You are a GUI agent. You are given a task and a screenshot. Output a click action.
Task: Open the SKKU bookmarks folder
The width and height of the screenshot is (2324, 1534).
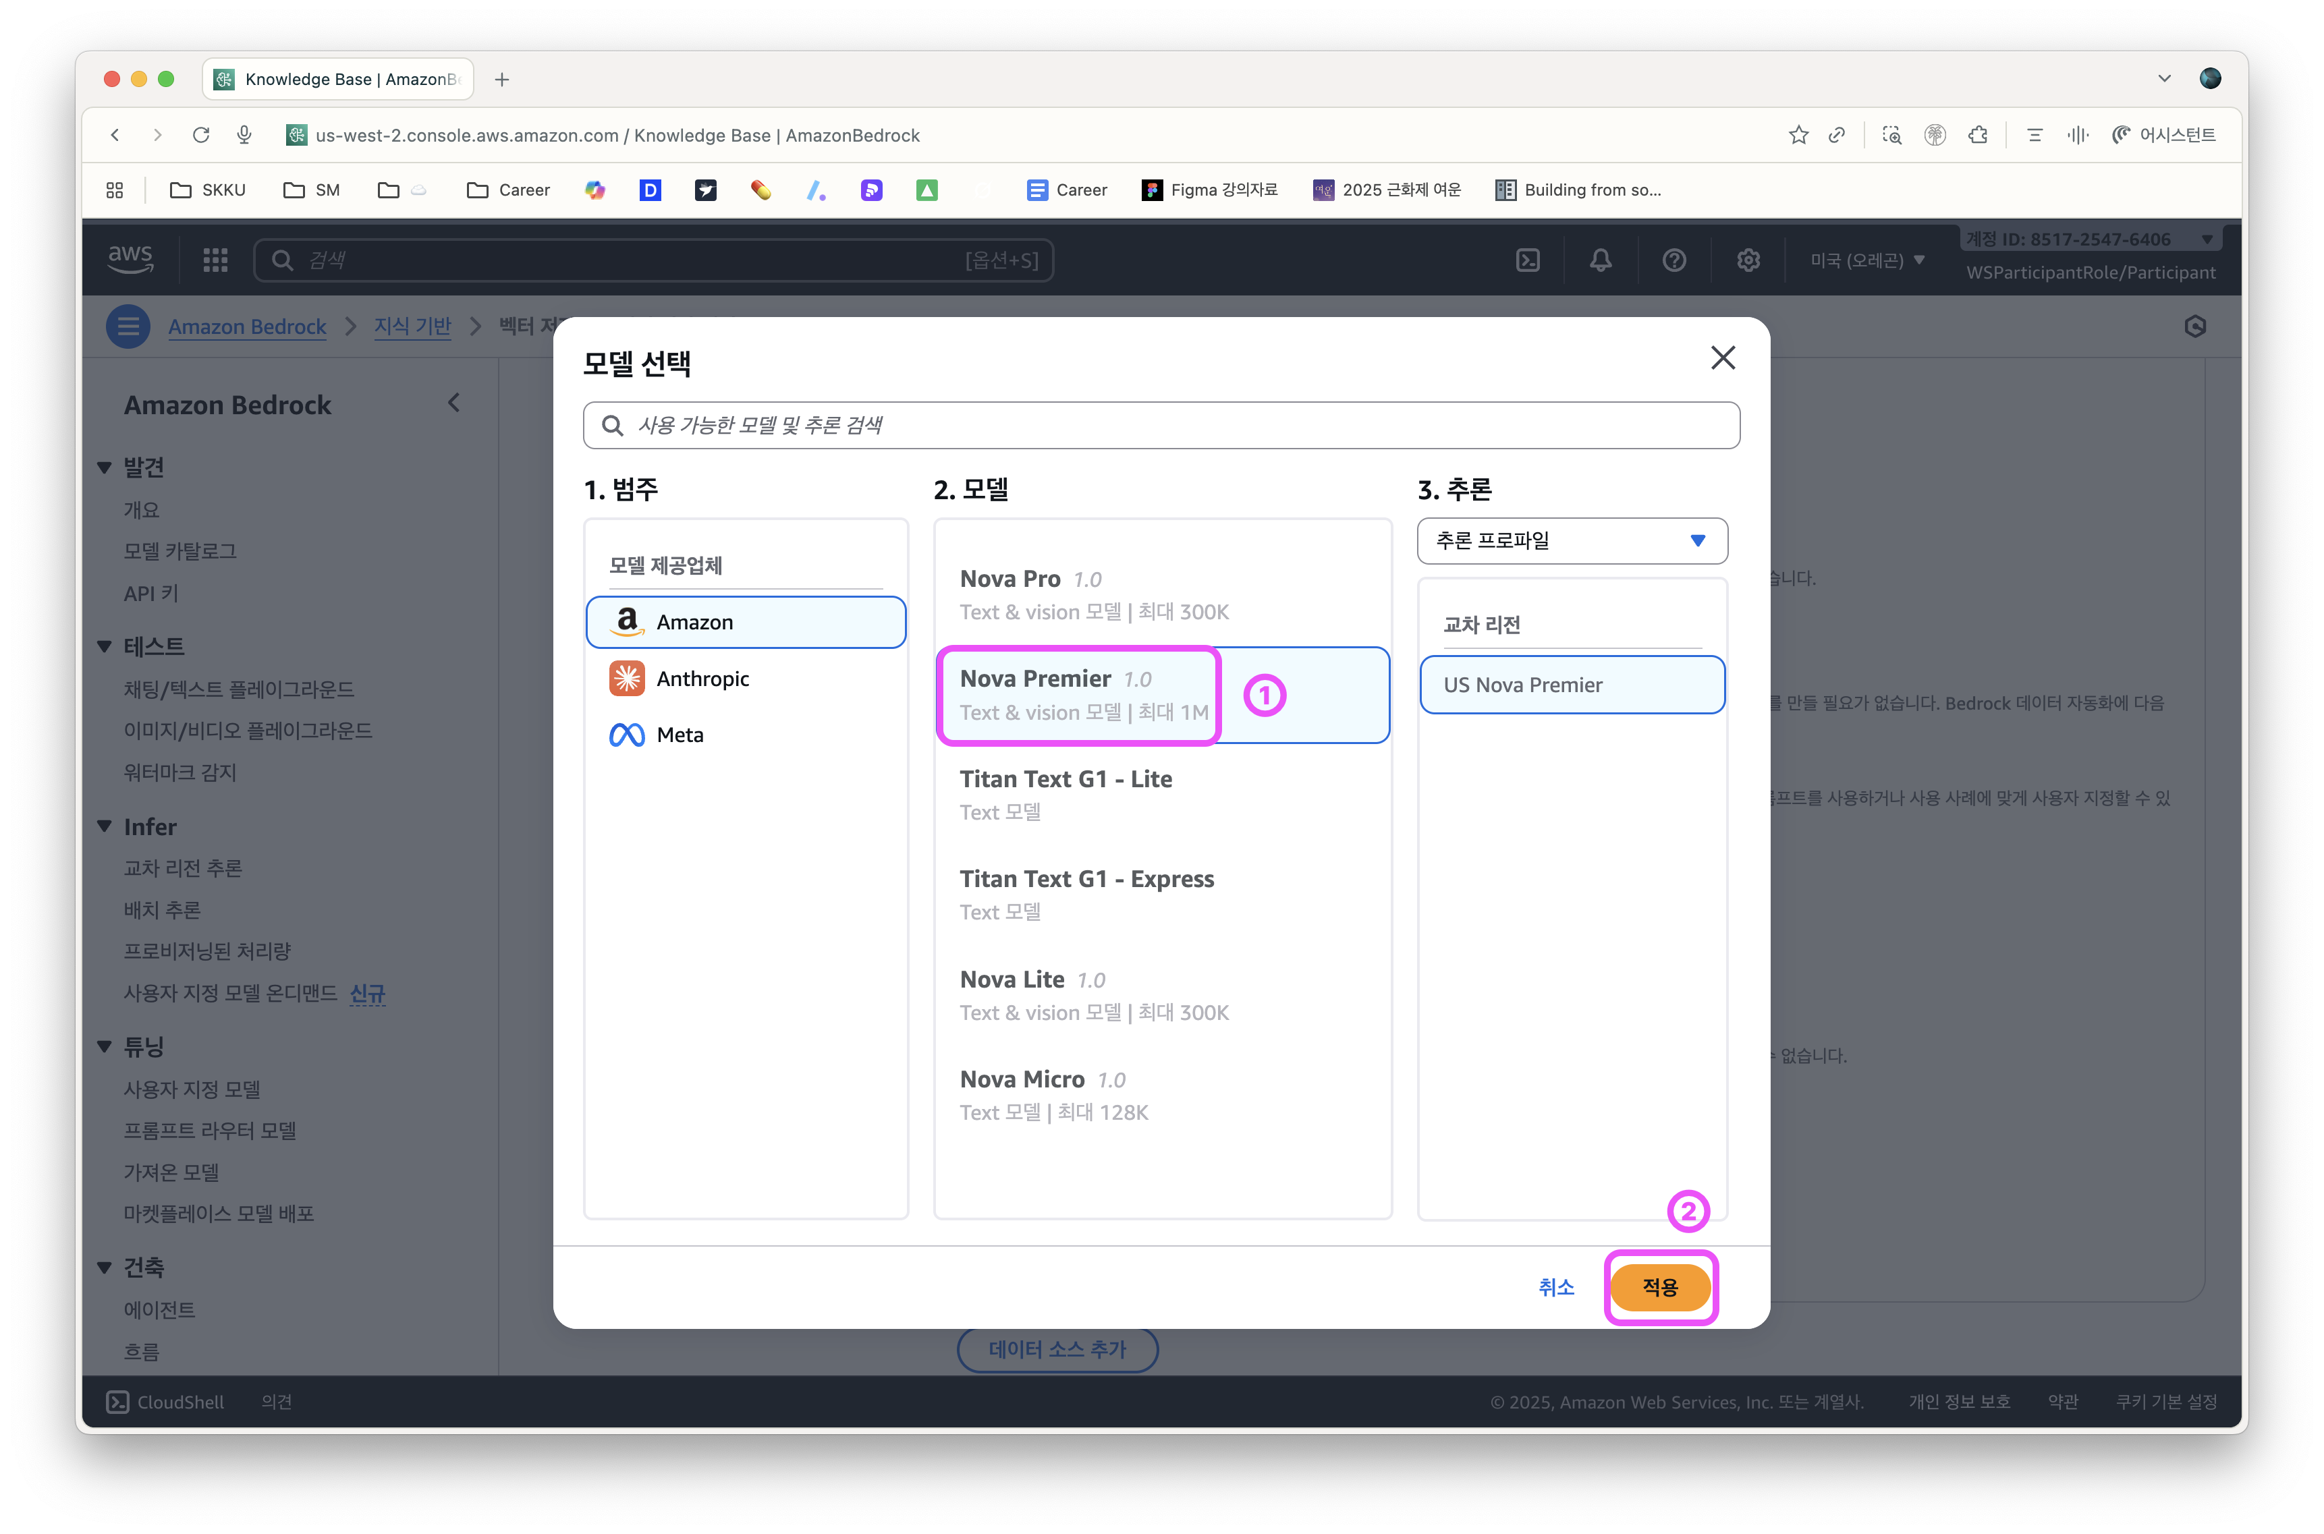(207, 190)
